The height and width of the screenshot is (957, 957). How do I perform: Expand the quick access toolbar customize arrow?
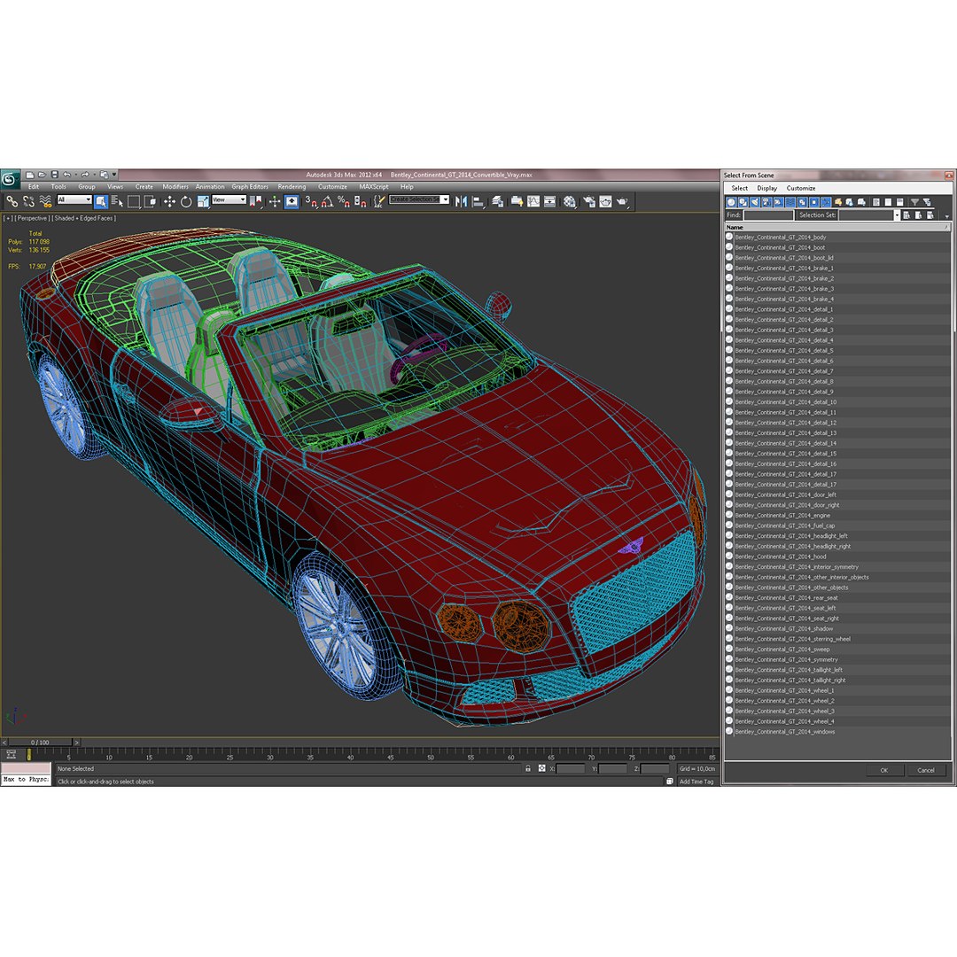[x=114, y=175]
